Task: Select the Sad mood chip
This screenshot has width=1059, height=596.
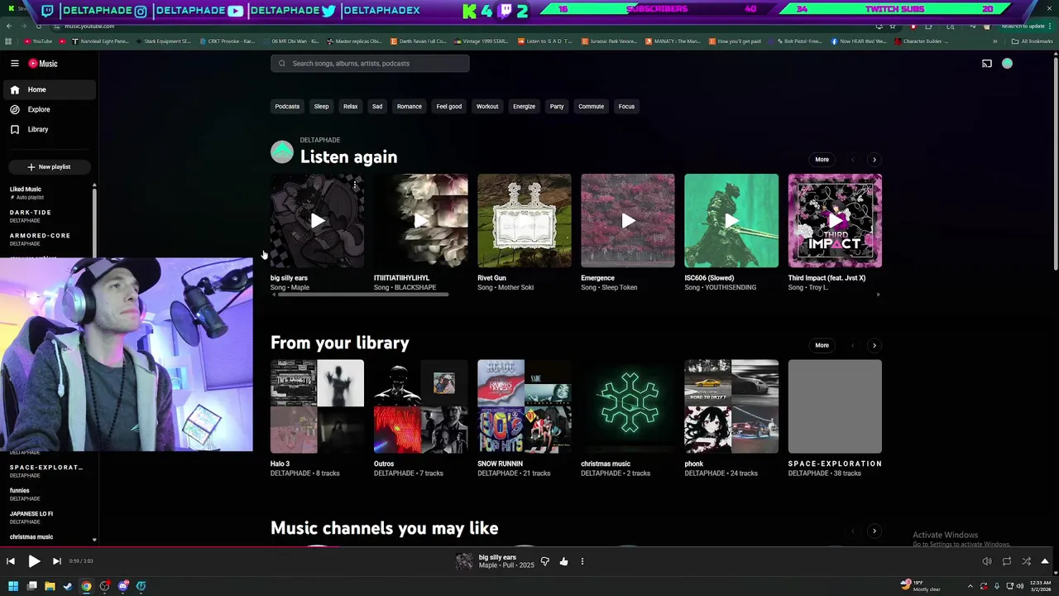Action: coord(377,106)
